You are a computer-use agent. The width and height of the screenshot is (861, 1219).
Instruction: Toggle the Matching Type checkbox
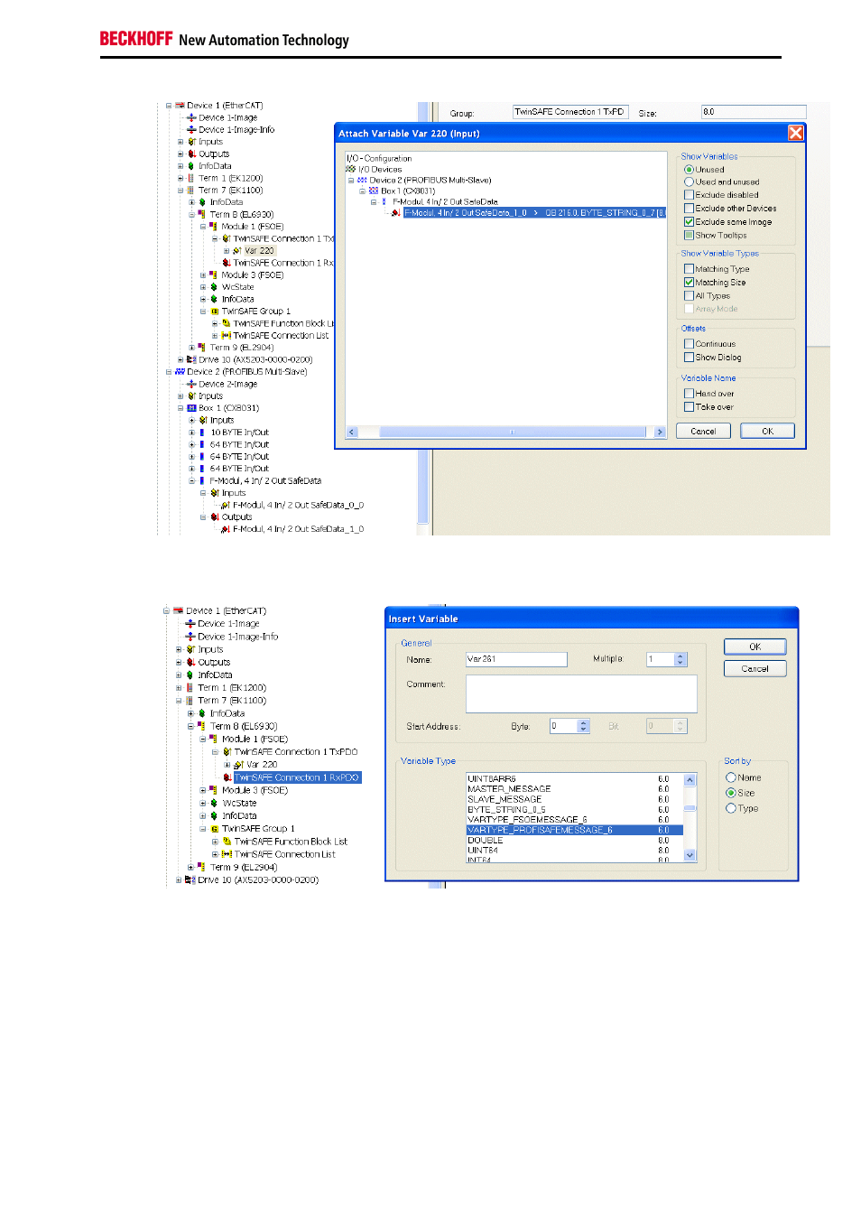pos(689,269)
